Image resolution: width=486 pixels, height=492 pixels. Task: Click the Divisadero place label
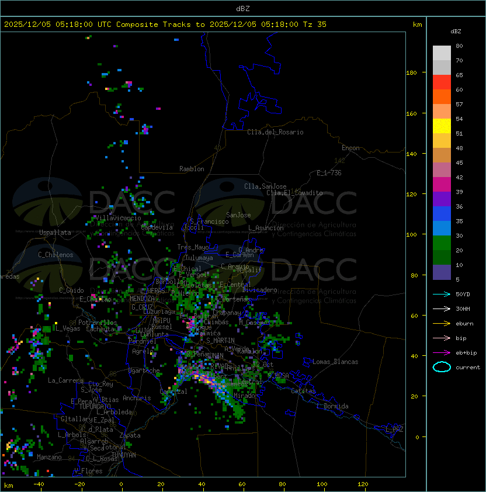coord(260,290)
